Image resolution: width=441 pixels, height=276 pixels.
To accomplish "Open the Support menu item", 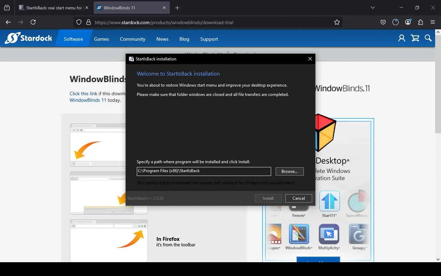I will coord(209,39).
